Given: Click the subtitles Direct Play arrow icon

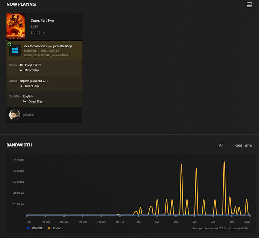Looking at the screenshot, I should 24,101.
